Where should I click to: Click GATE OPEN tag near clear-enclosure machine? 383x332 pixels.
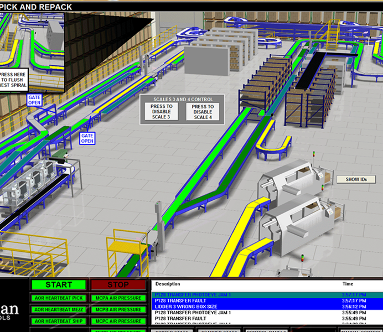87,138
